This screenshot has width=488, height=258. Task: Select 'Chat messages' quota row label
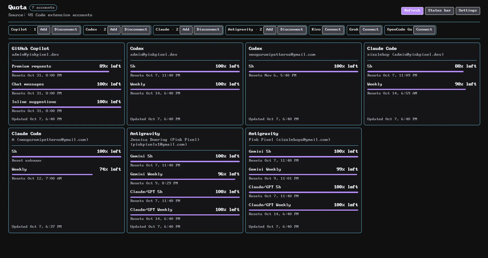click(x=28, y=84)
